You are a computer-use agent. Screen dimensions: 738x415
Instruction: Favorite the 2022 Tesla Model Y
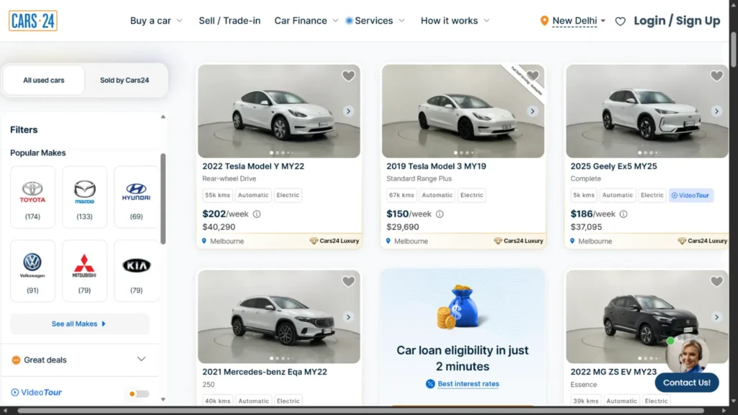[348, 76]
